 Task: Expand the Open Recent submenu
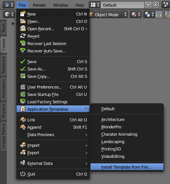[53, 29]
